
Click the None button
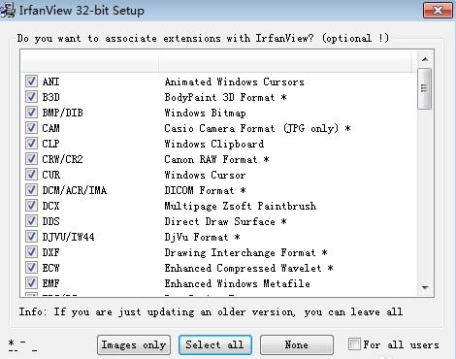297,344
